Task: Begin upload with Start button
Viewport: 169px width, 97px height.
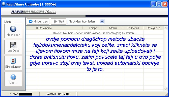Action: click(58, 21)
